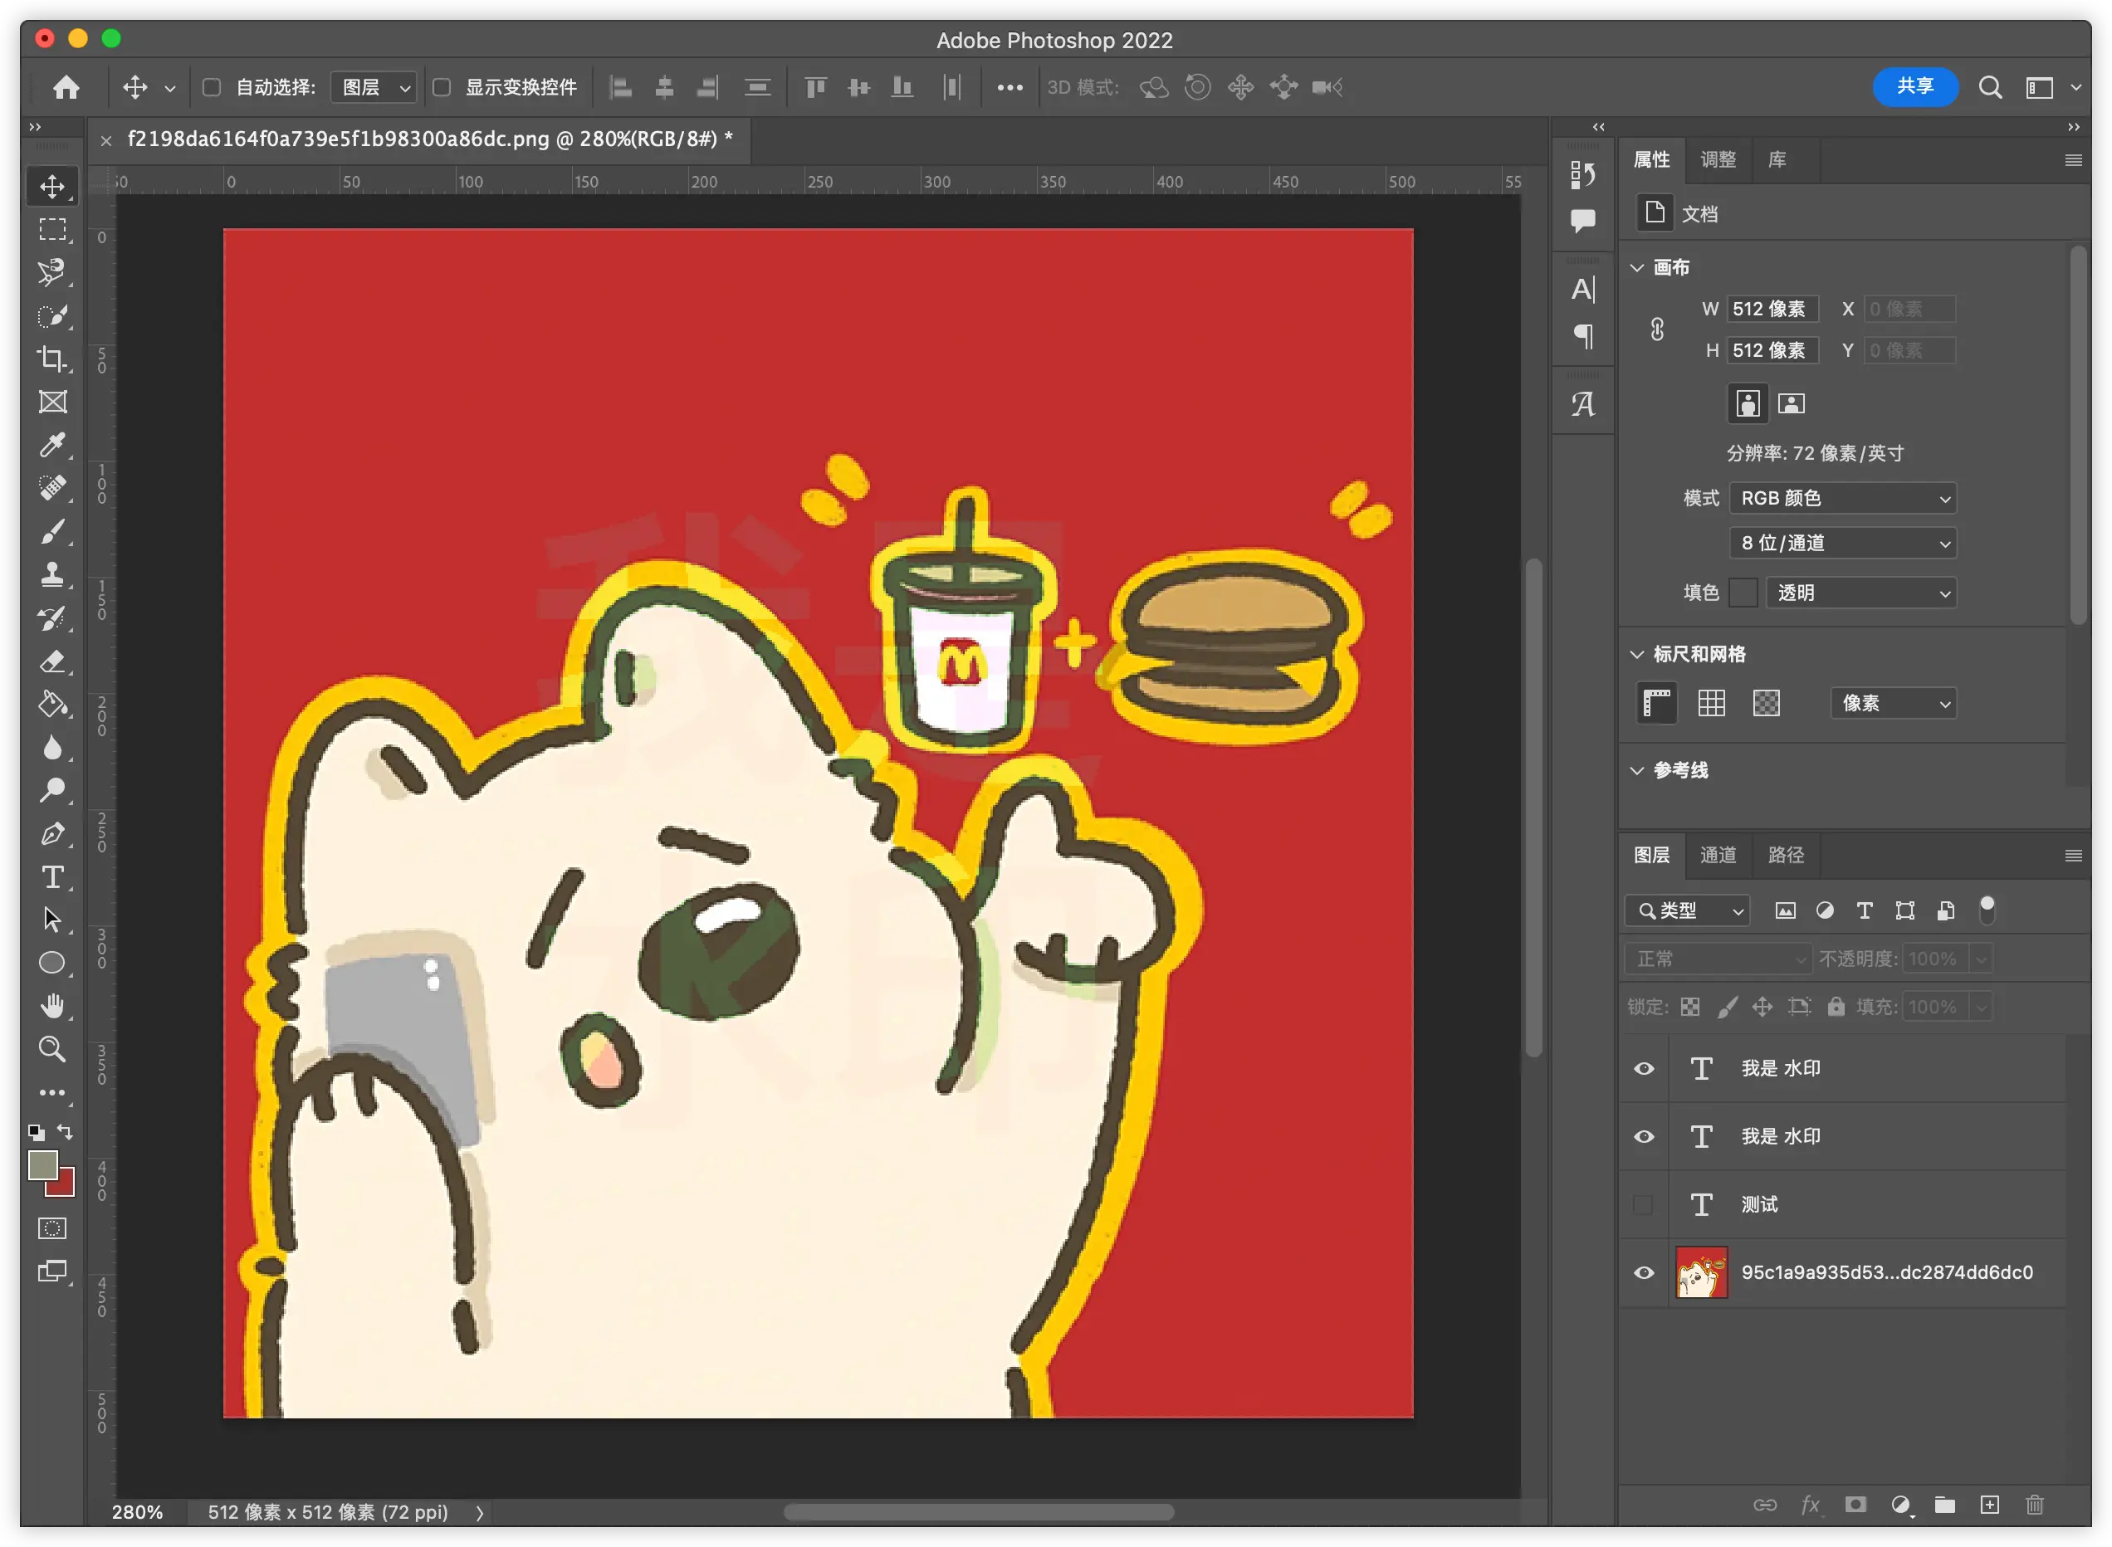Screen dimensions: 2112x1547
Task: Hide the top 我是 水印 text layer
Action: tap(1644, 1068)
